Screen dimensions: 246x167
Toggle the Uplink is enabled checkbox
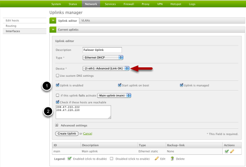click(57, 85)
